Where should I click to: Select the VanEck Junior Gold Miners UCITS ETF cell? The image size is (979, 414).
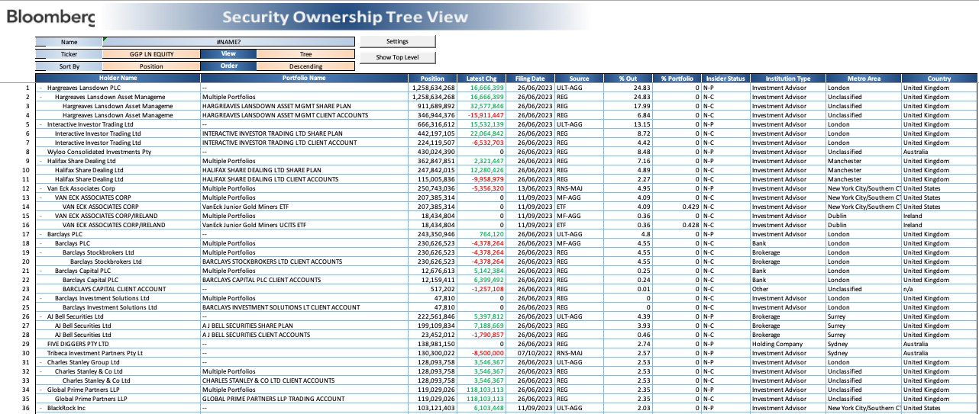(304, 225)
